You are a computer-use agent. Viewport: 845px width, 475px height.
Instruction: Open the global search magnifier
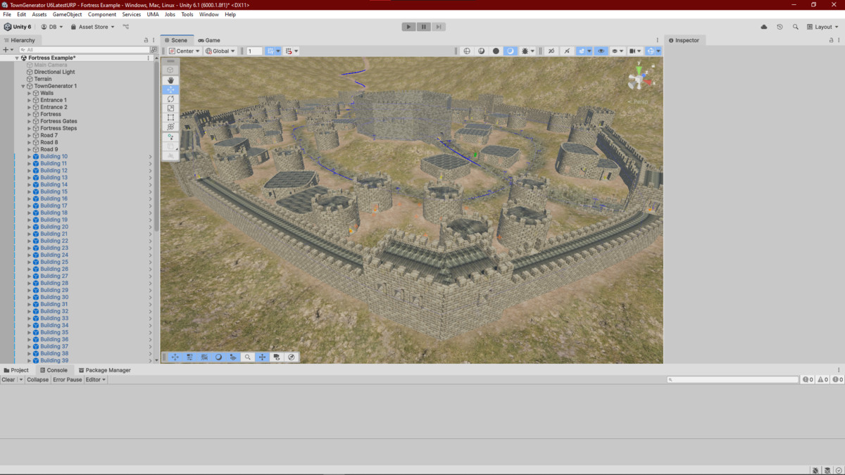tap(796, 27)
